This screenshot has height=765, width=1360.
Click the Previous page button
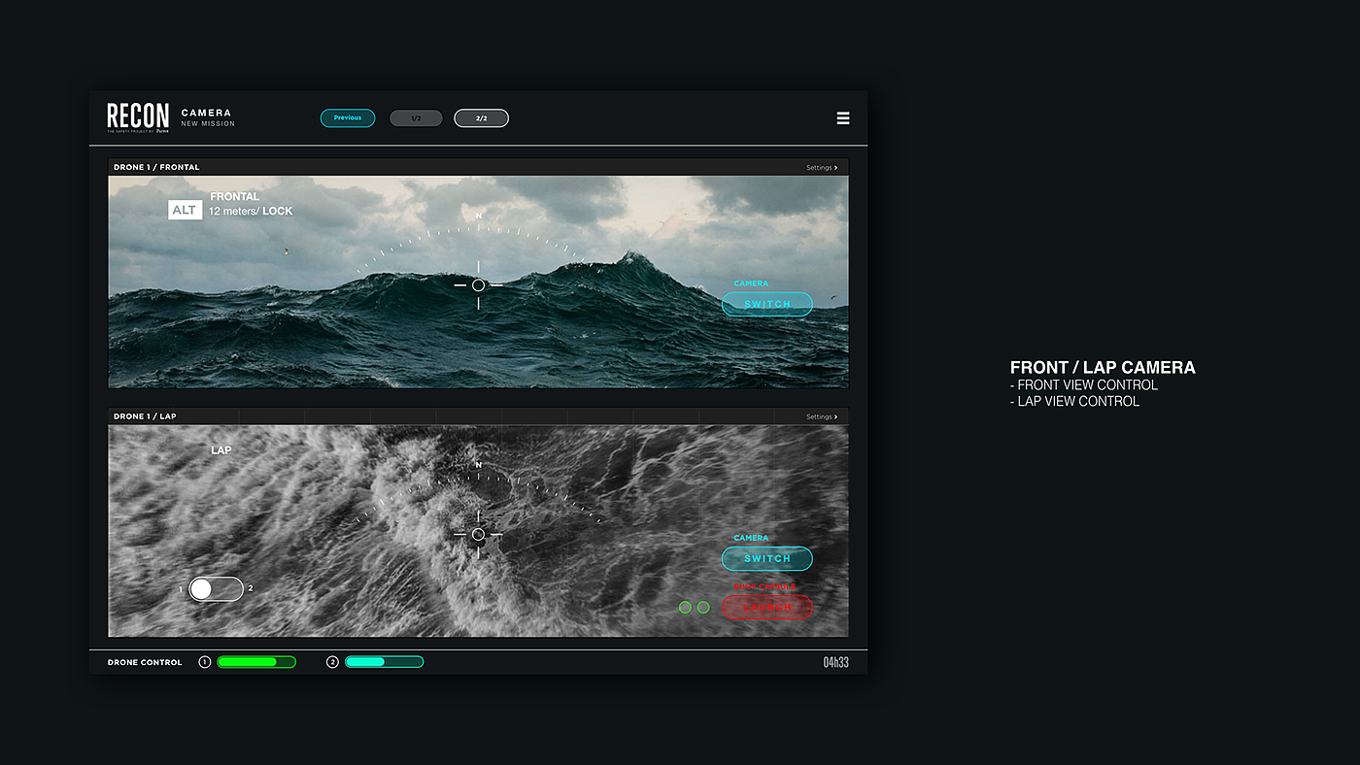(348, 118)
